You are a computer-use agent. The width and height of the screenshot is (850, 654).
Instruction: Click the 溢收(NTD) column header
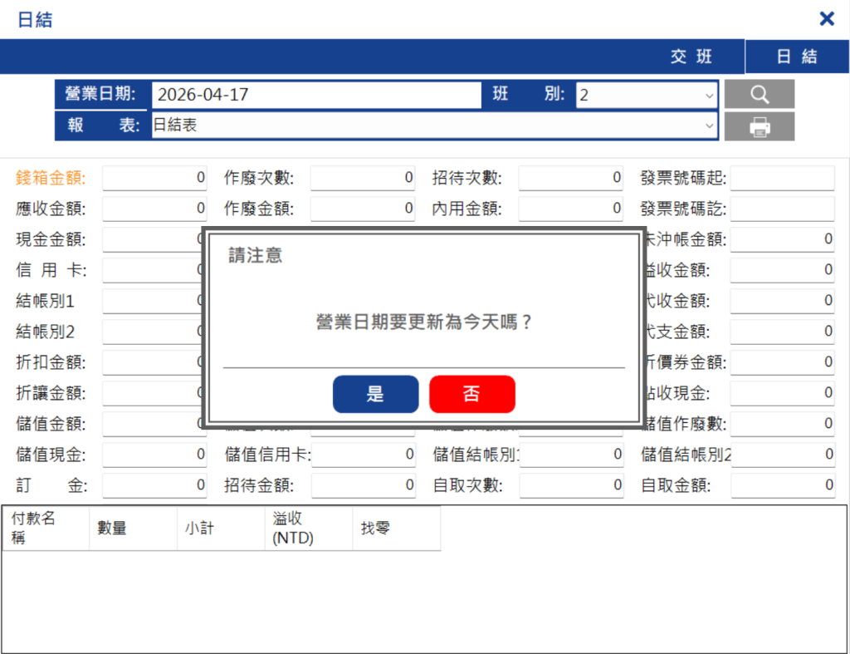point(309,528)
